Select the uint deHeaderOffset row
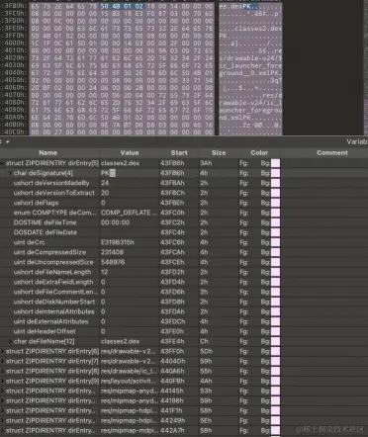The image size is (368, 437). (184, 331)
